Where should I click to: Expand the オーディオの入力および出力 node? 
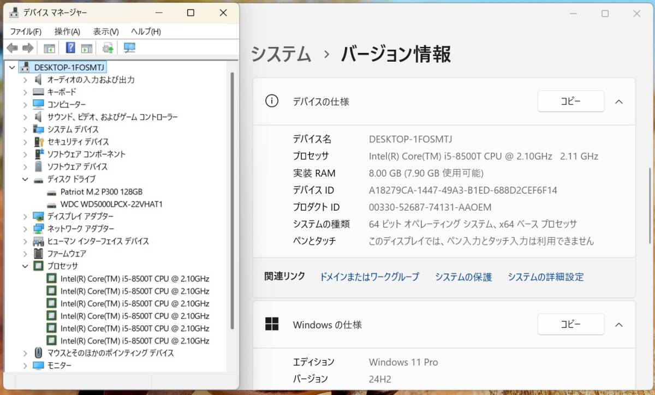(x=25, y=80)
